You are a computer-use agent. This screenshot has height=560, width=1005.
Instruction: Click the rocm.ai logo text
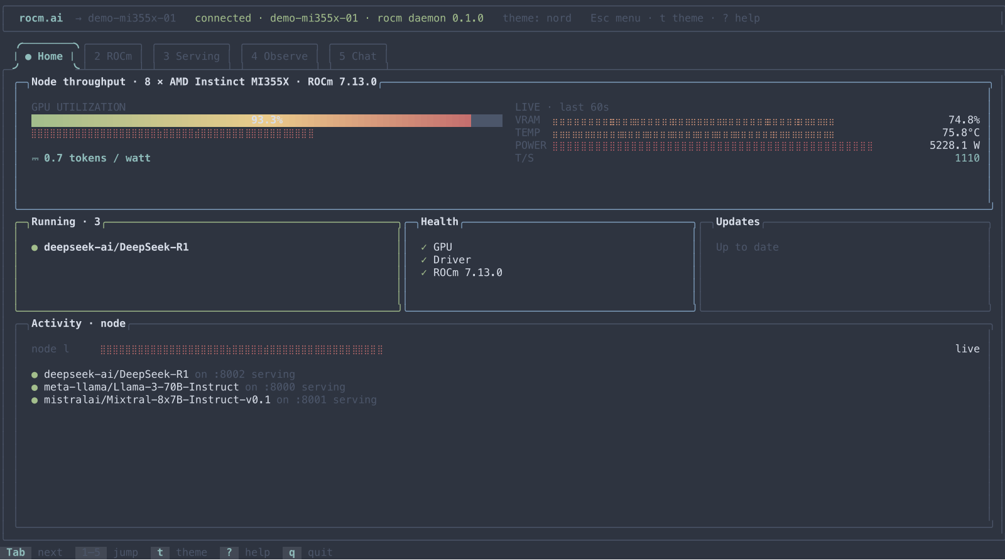pyautogui.click(x=41, y=18)
